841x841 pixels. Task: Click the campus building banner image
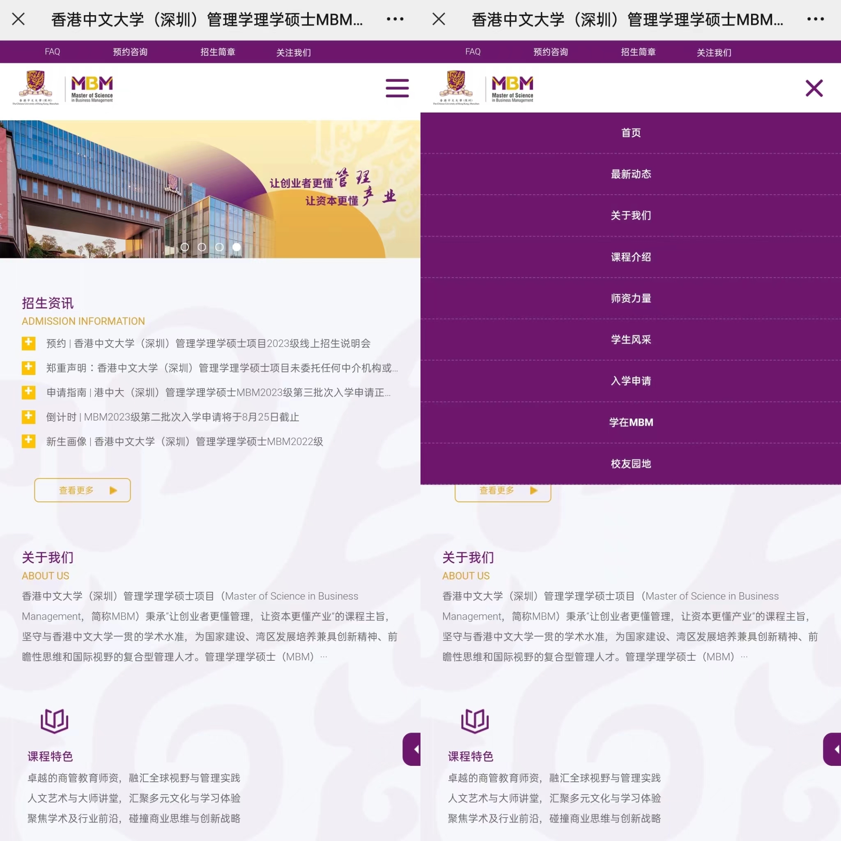(x=131, y=183)
